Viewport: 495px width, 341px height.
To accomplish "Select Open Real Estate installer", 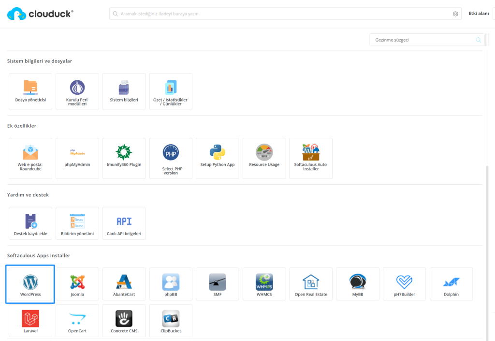I will pyautogui.click(x=311, y=284).
